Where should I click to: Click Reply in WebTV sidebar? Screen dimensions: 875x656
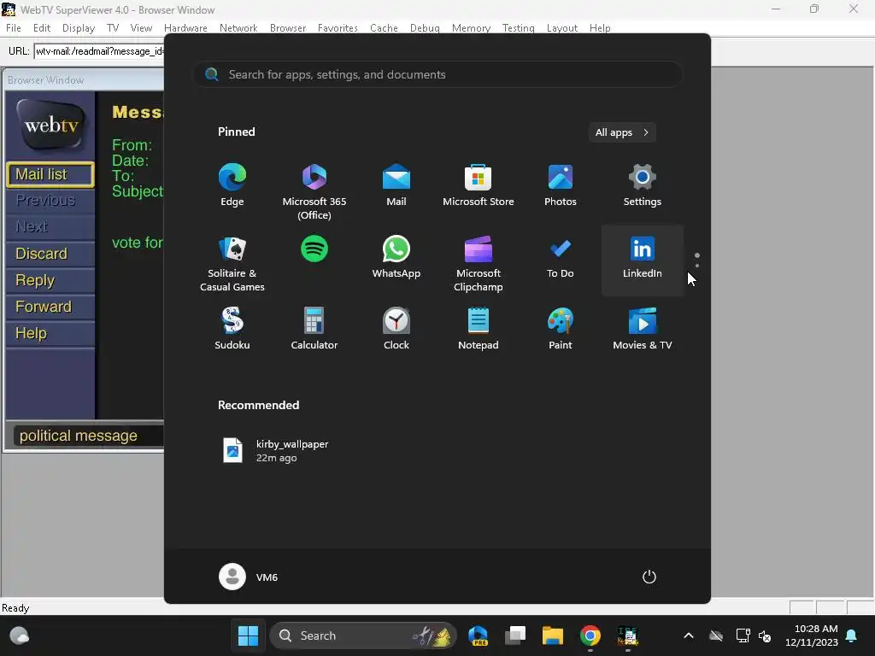pyautogui.click(x=50, y=280)
